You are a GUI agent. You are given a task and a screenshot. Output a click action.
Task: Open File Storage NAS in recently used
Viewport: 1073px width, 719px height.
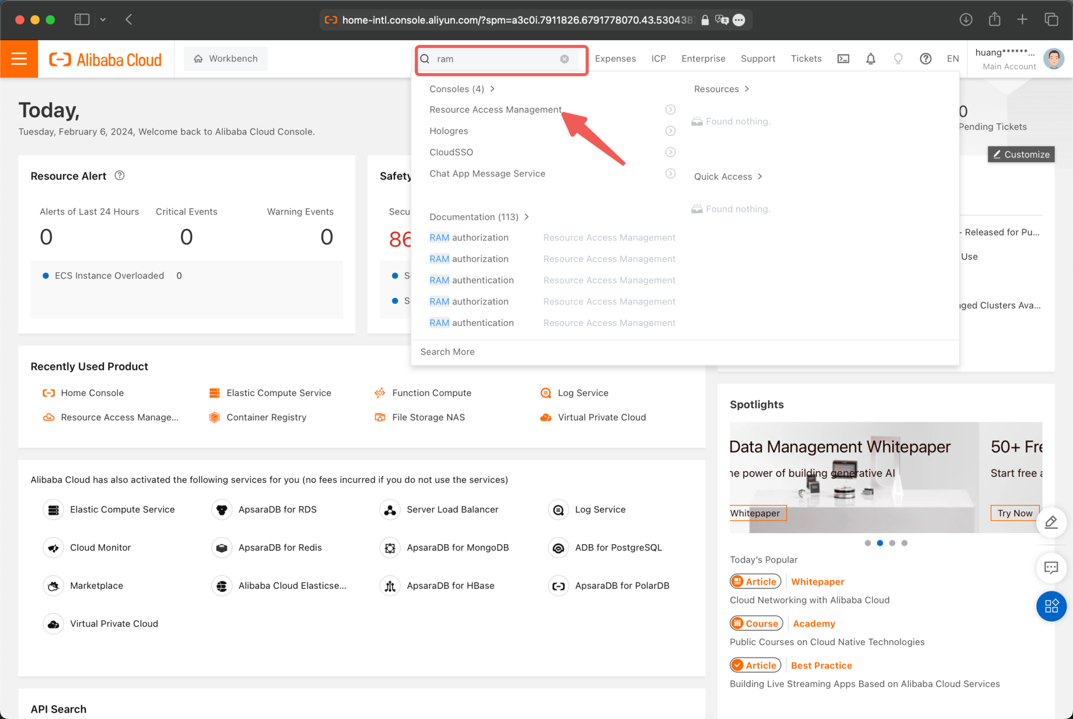(420, 417)
